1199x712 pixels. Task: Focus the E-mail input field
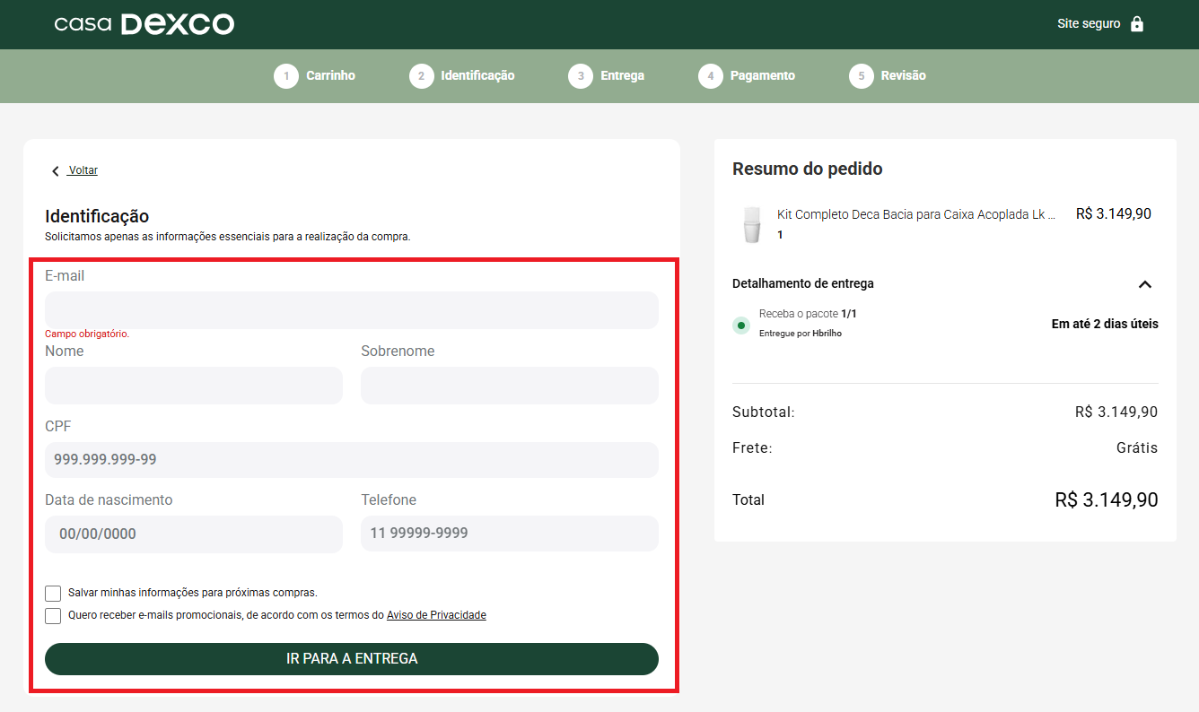tap(352, 310)
